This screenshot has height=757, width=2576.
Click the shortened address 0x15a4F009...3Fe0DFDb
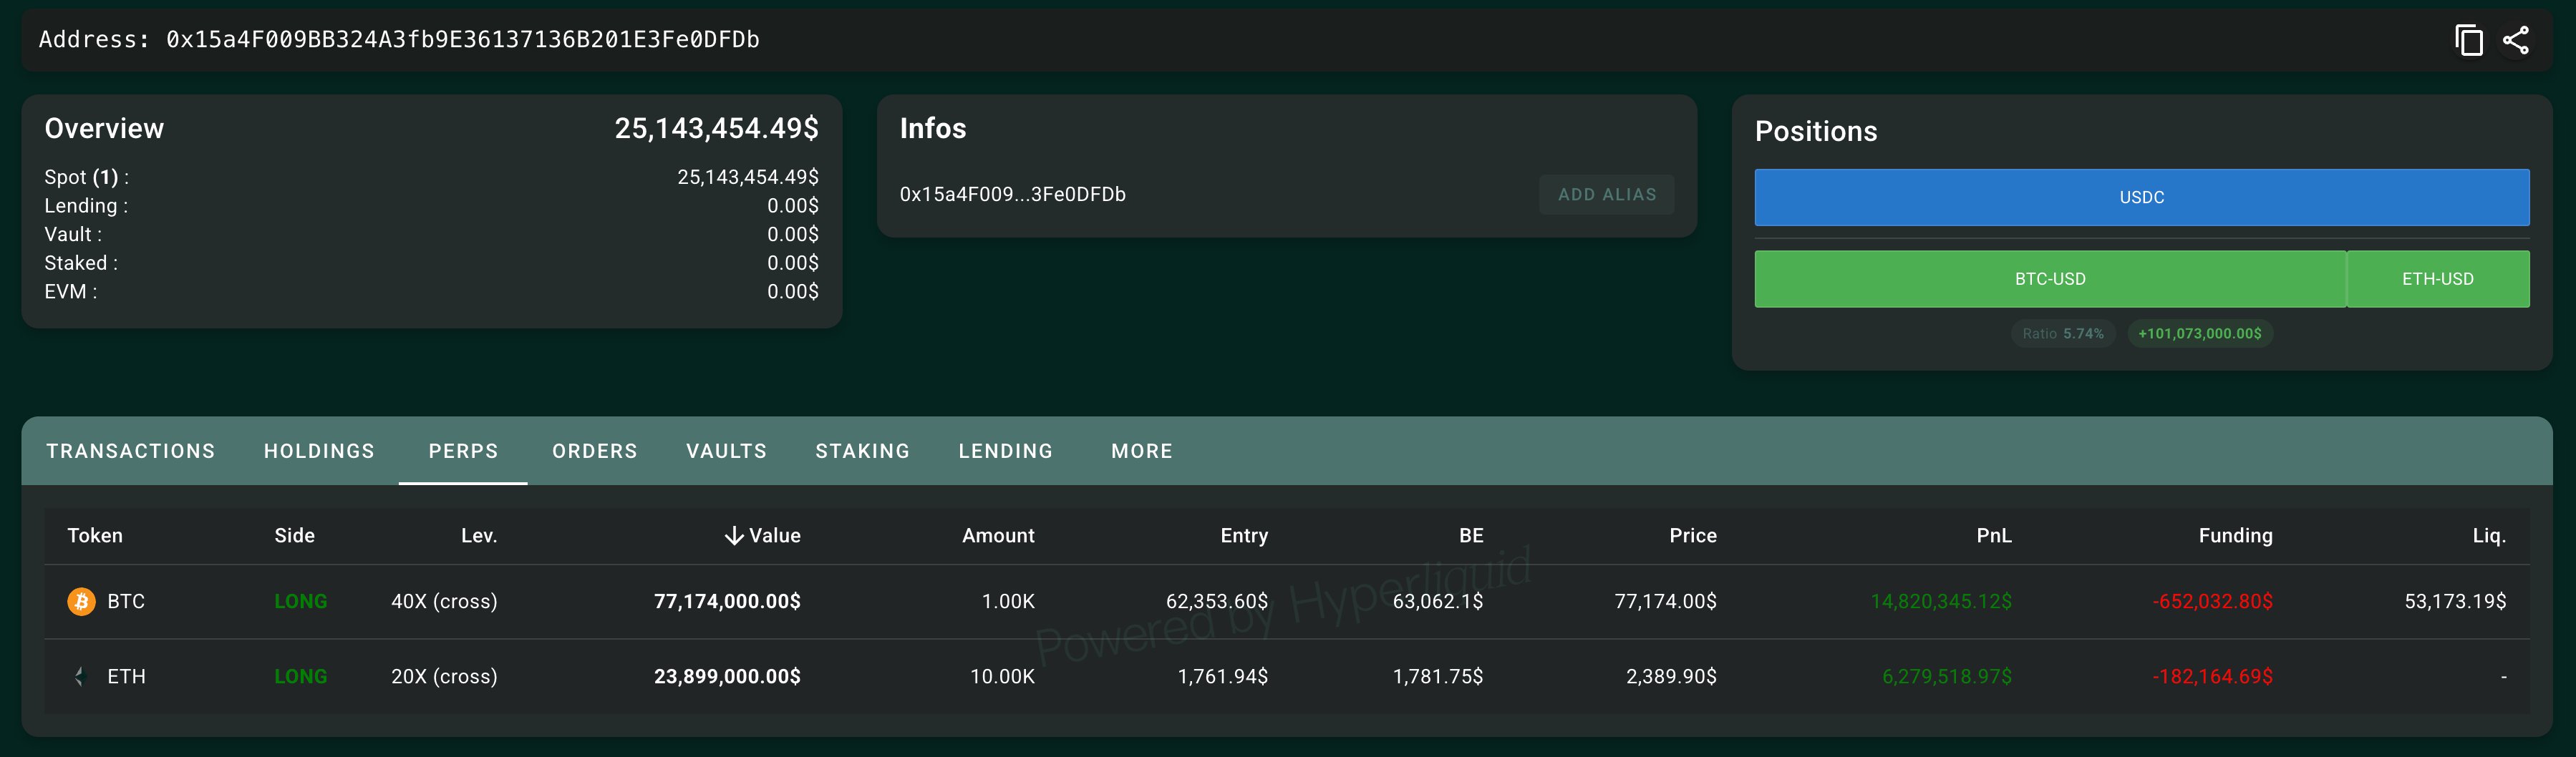pyautogui.click(x=1012, y=194)
